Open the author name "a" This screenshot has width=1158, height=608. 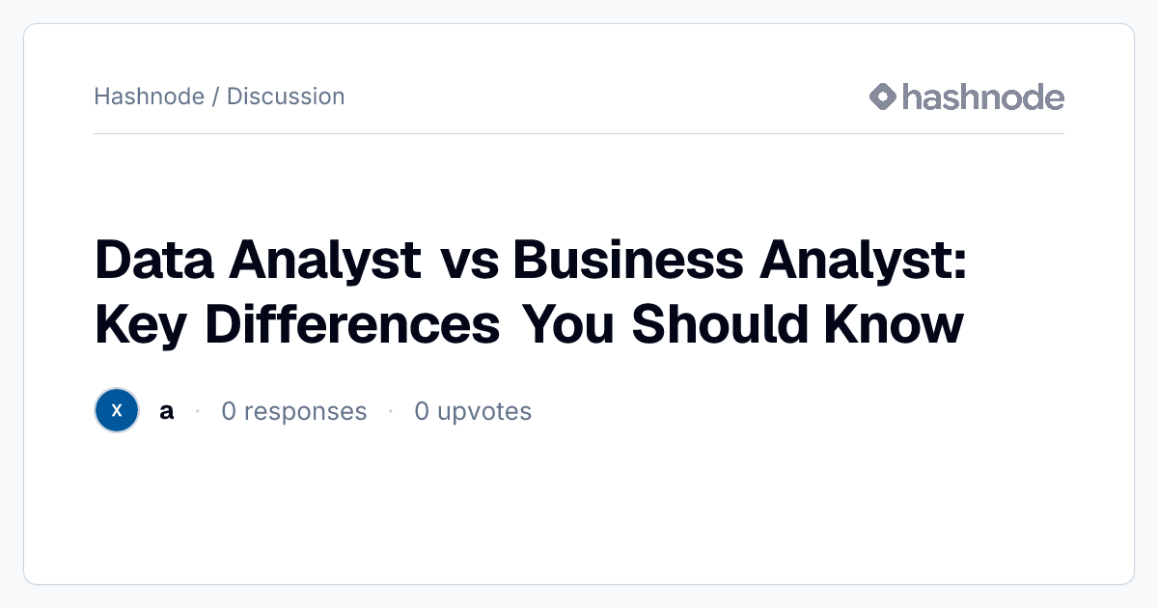167,411
